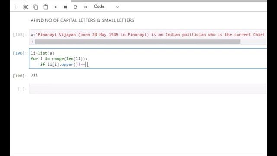
Task: Click the empty cell prompt brackets
Action: [22, 89]
